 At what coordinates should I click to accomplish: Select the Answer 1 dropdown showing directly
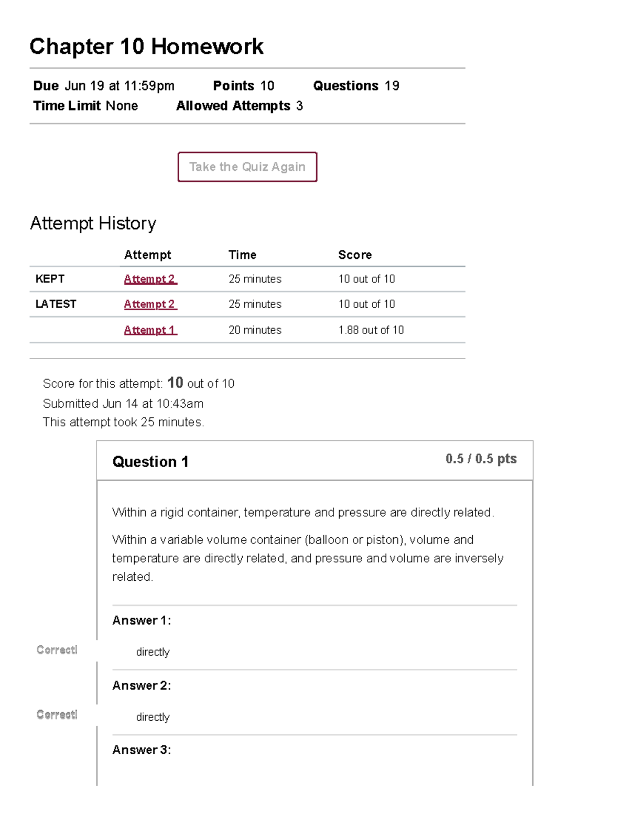(153, 652)
